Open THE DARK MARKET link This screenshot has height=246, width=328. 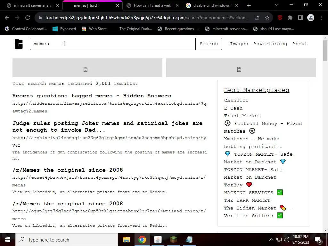[247, 201]
